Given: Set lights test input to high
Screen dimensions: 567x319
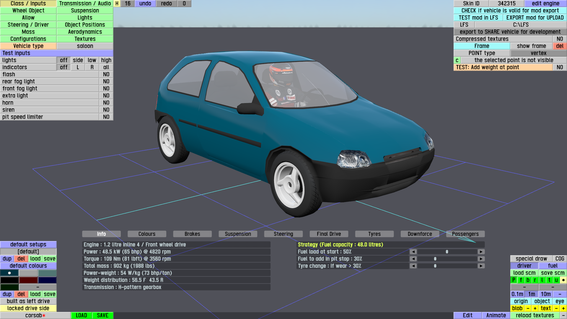Looking at the screenshot, I should [106, 60].
